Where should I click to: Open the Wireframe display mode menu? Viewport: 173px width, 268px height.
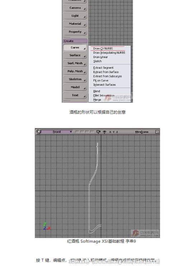click(141, 132)
